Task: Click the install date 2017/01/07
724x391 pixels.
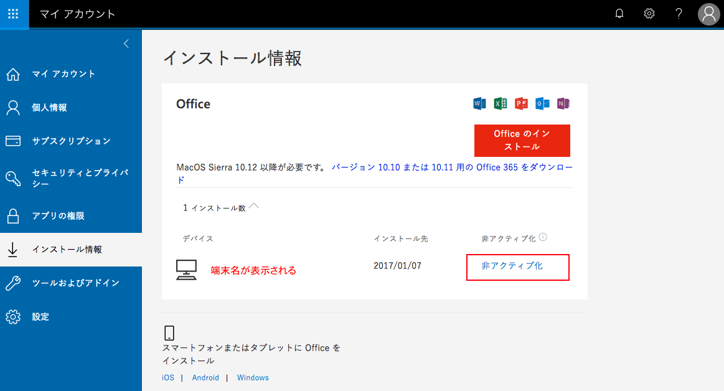Action: (x=398, y=266)
